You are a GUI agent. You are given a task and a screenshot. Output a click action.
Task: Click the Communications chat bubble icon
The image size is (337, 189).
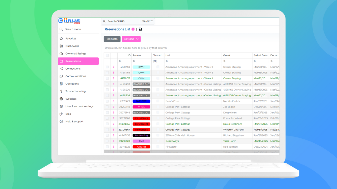click(x=61, y=76)
